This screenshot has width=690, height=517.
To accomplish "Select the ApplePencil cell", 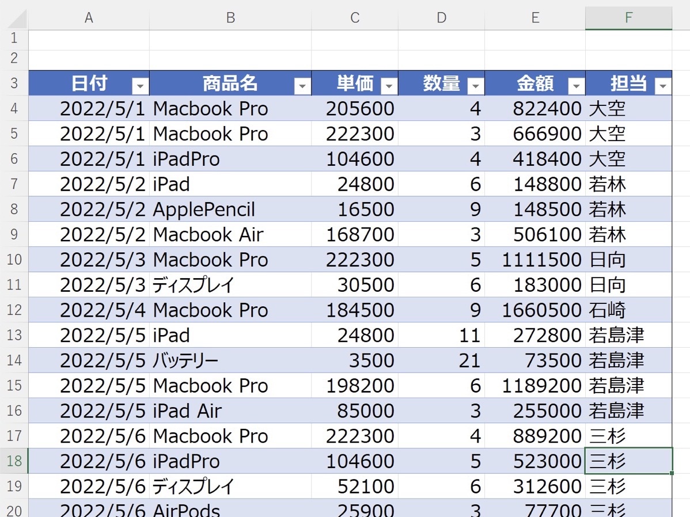I will click(230, 209).
